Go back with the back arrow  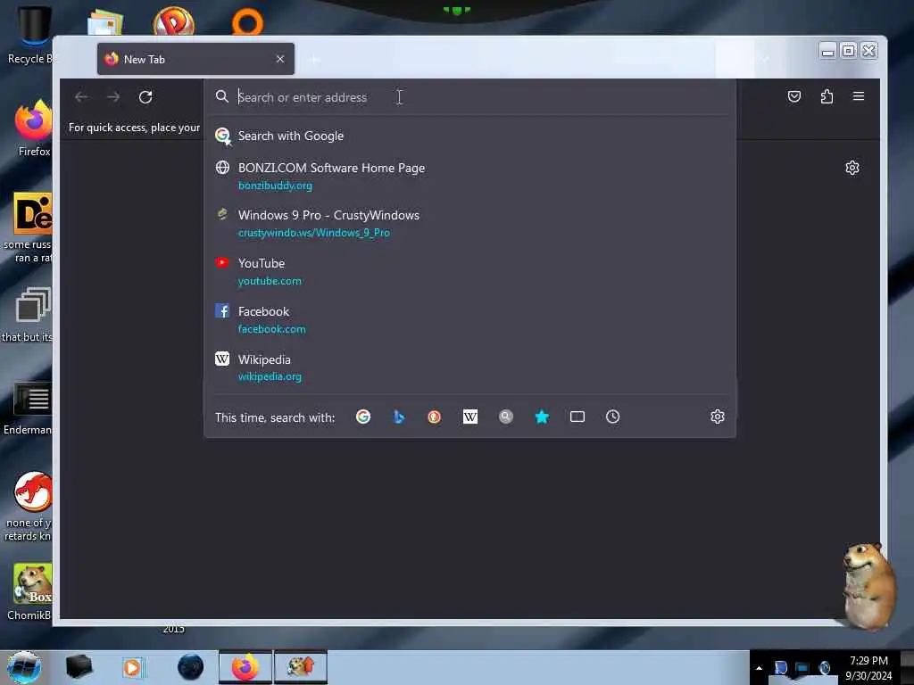coord(81,96)
